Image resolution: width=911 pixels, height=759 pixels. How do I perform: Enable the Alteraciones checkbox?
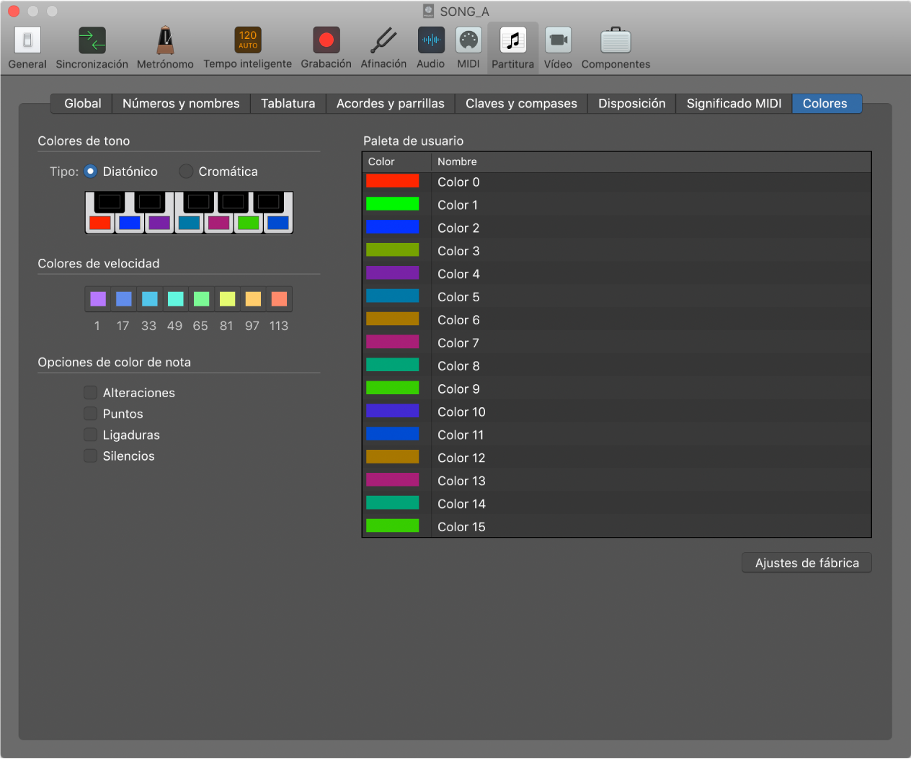click(91, 393)
